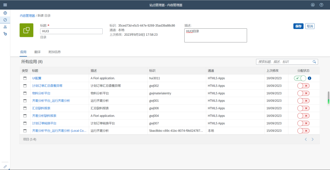
Task: Switch to the 应用 tab
Action: pos(23,52)
